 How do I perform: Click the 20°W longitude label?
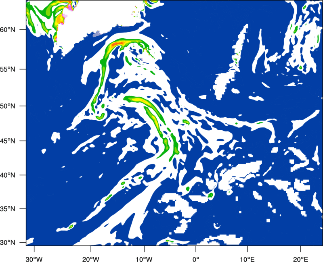tap(90, 259)
